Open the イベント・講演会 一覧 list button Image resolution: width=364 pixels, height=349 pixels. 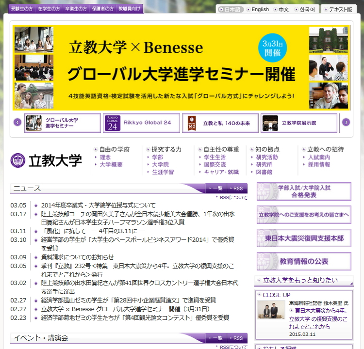tap(217, 338)
